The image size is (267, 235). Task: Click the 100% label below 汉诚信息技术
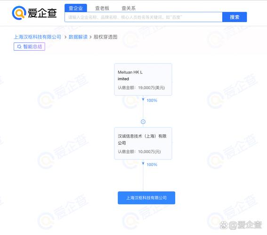click(152, 164)
